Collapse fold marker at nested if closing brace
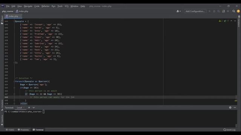 tap(14, 100)
